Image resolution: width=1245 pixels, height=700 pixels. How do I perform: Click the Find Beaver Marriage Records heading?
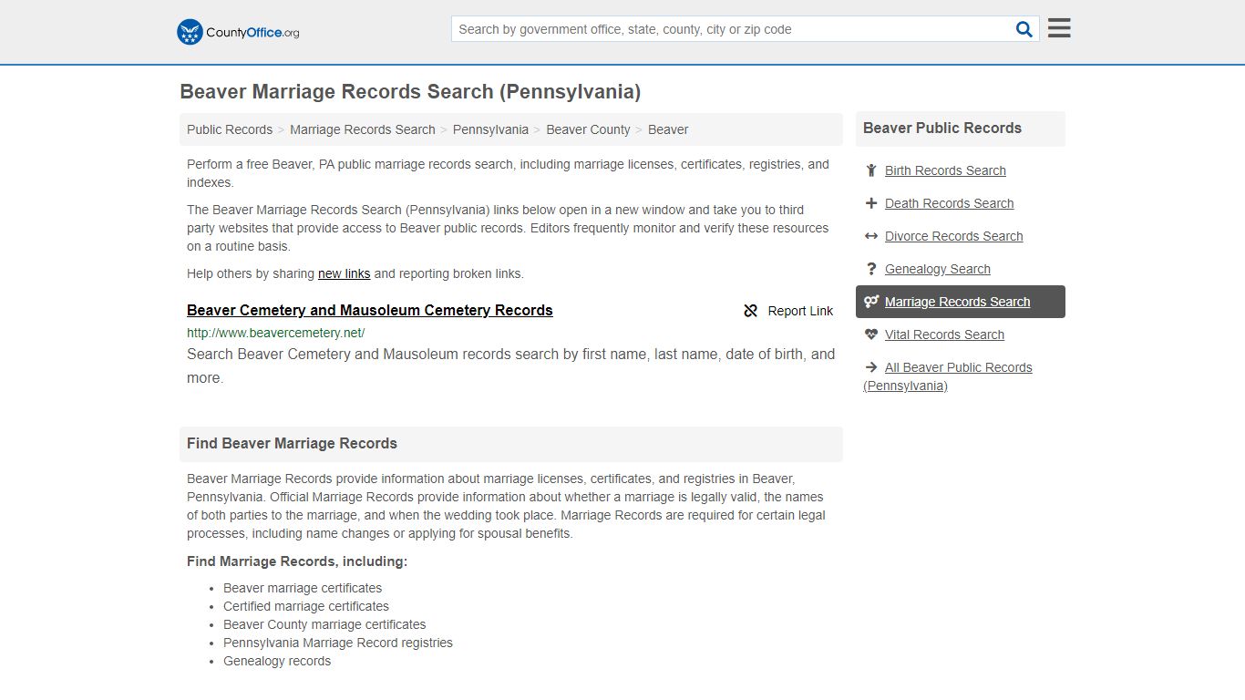(292, 444)
